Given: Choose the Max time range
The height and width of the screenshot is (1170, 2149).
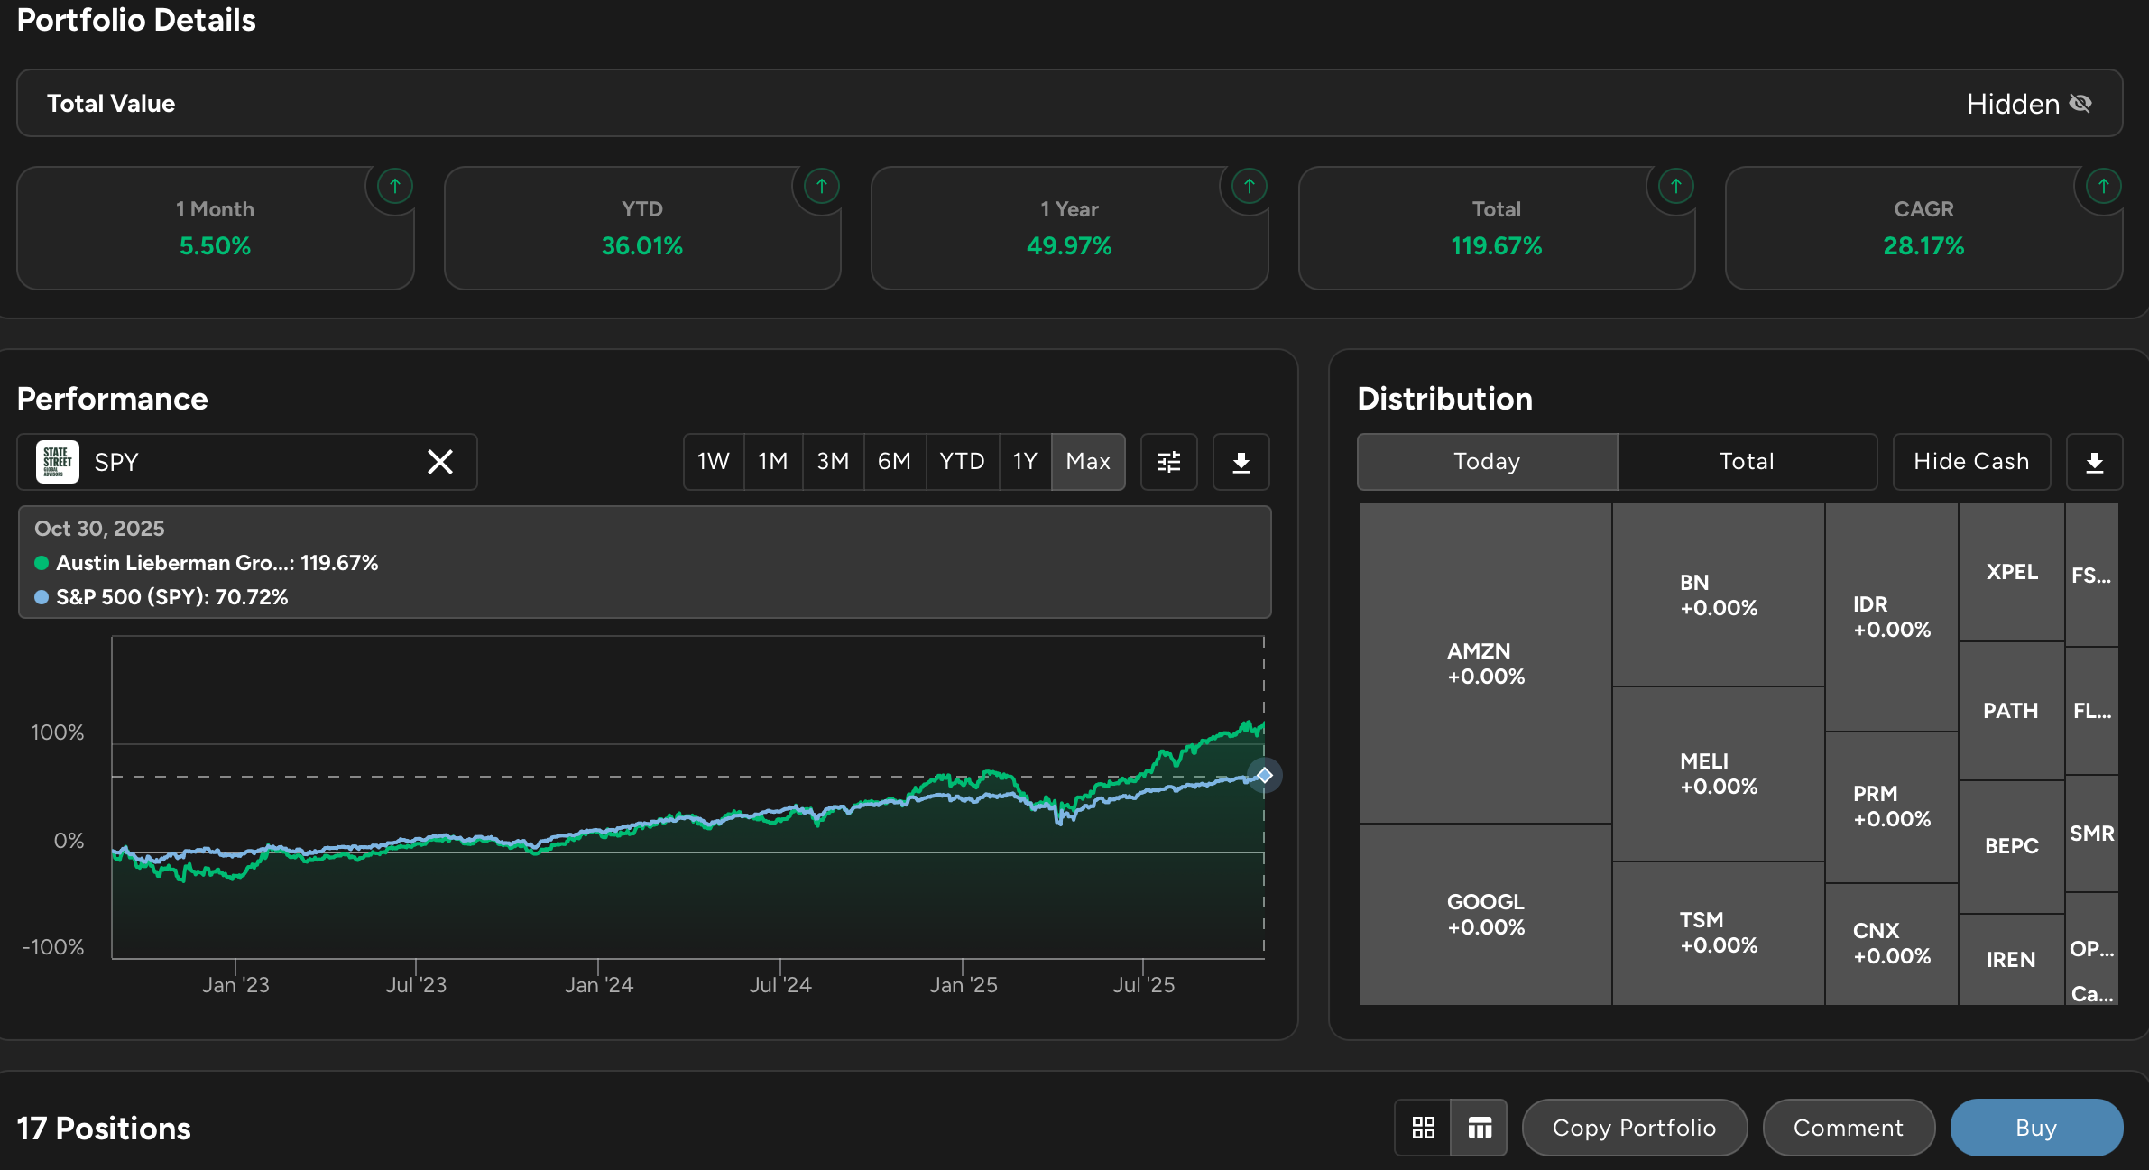Looking at the screenshot, I should [1088, 462].
